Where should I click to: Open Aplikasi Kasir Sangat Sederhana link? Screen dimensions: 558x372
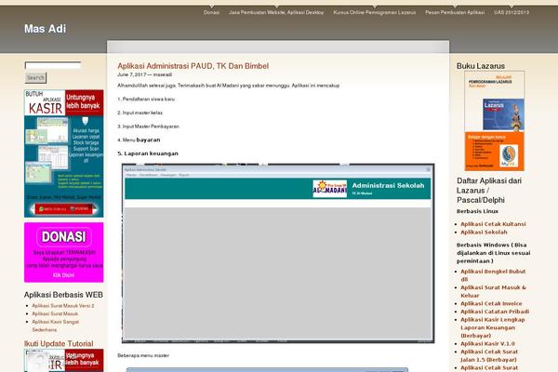56,325
